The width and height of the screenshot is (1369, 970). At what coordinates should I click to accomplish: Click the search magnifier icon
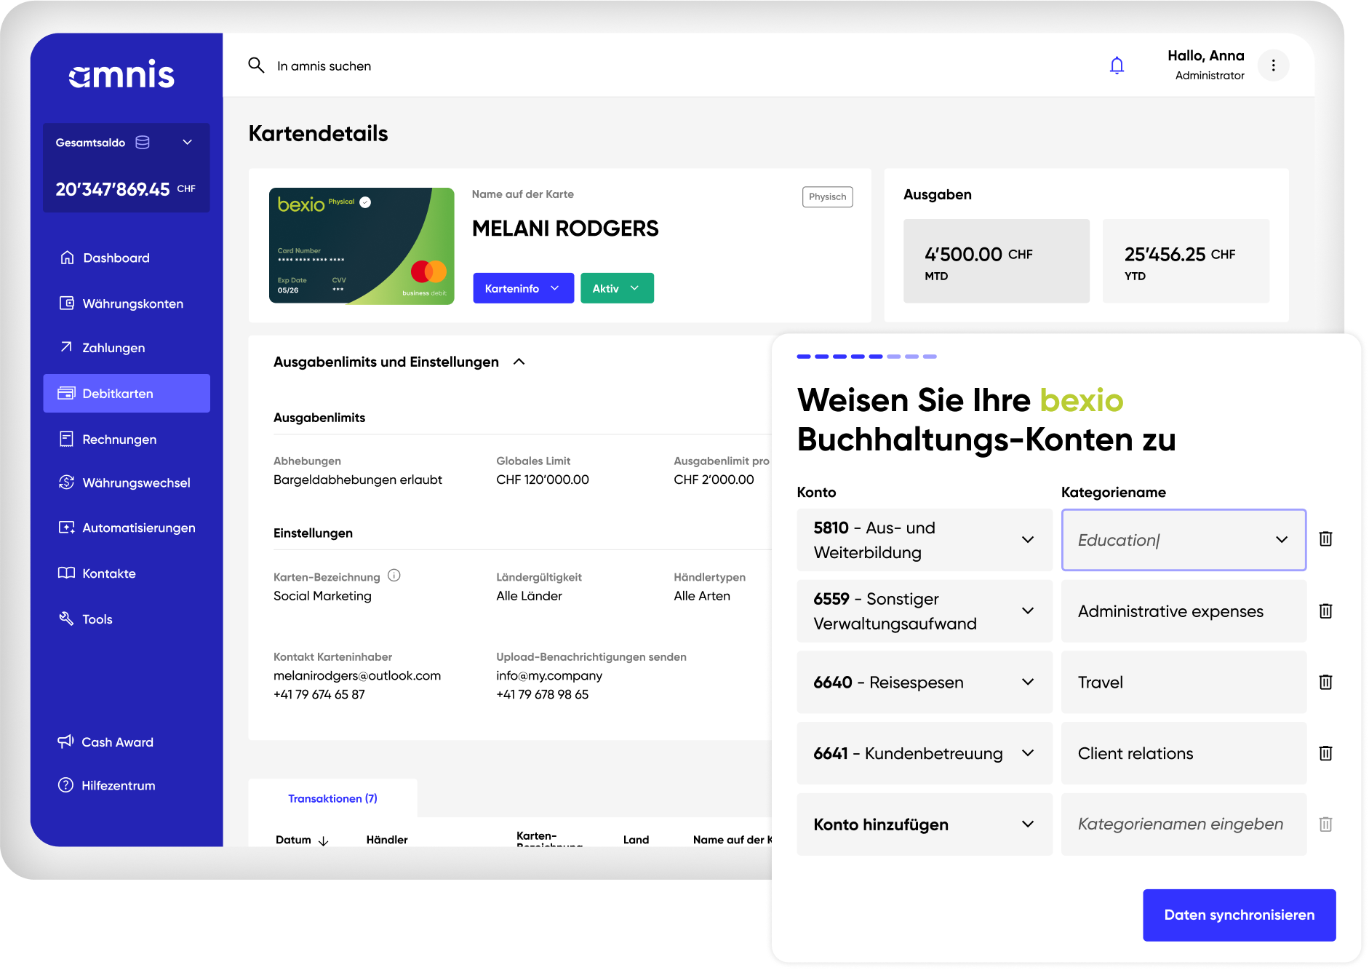(x=256, y=65)
